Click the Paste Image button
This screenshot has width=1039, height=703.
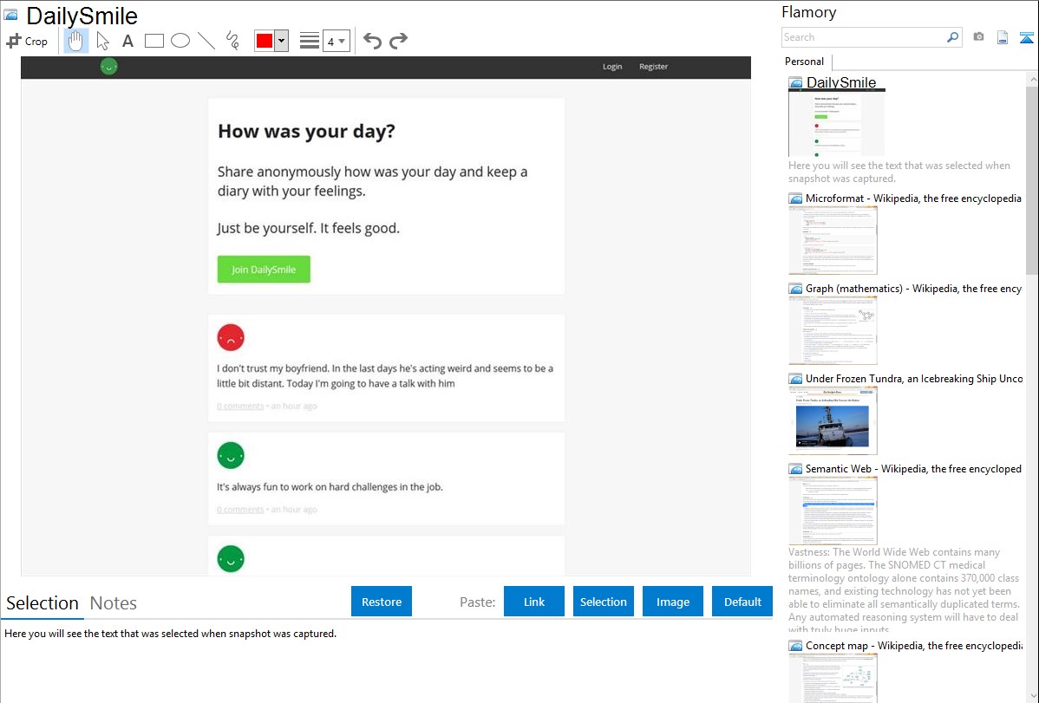[x=672, y=602]
